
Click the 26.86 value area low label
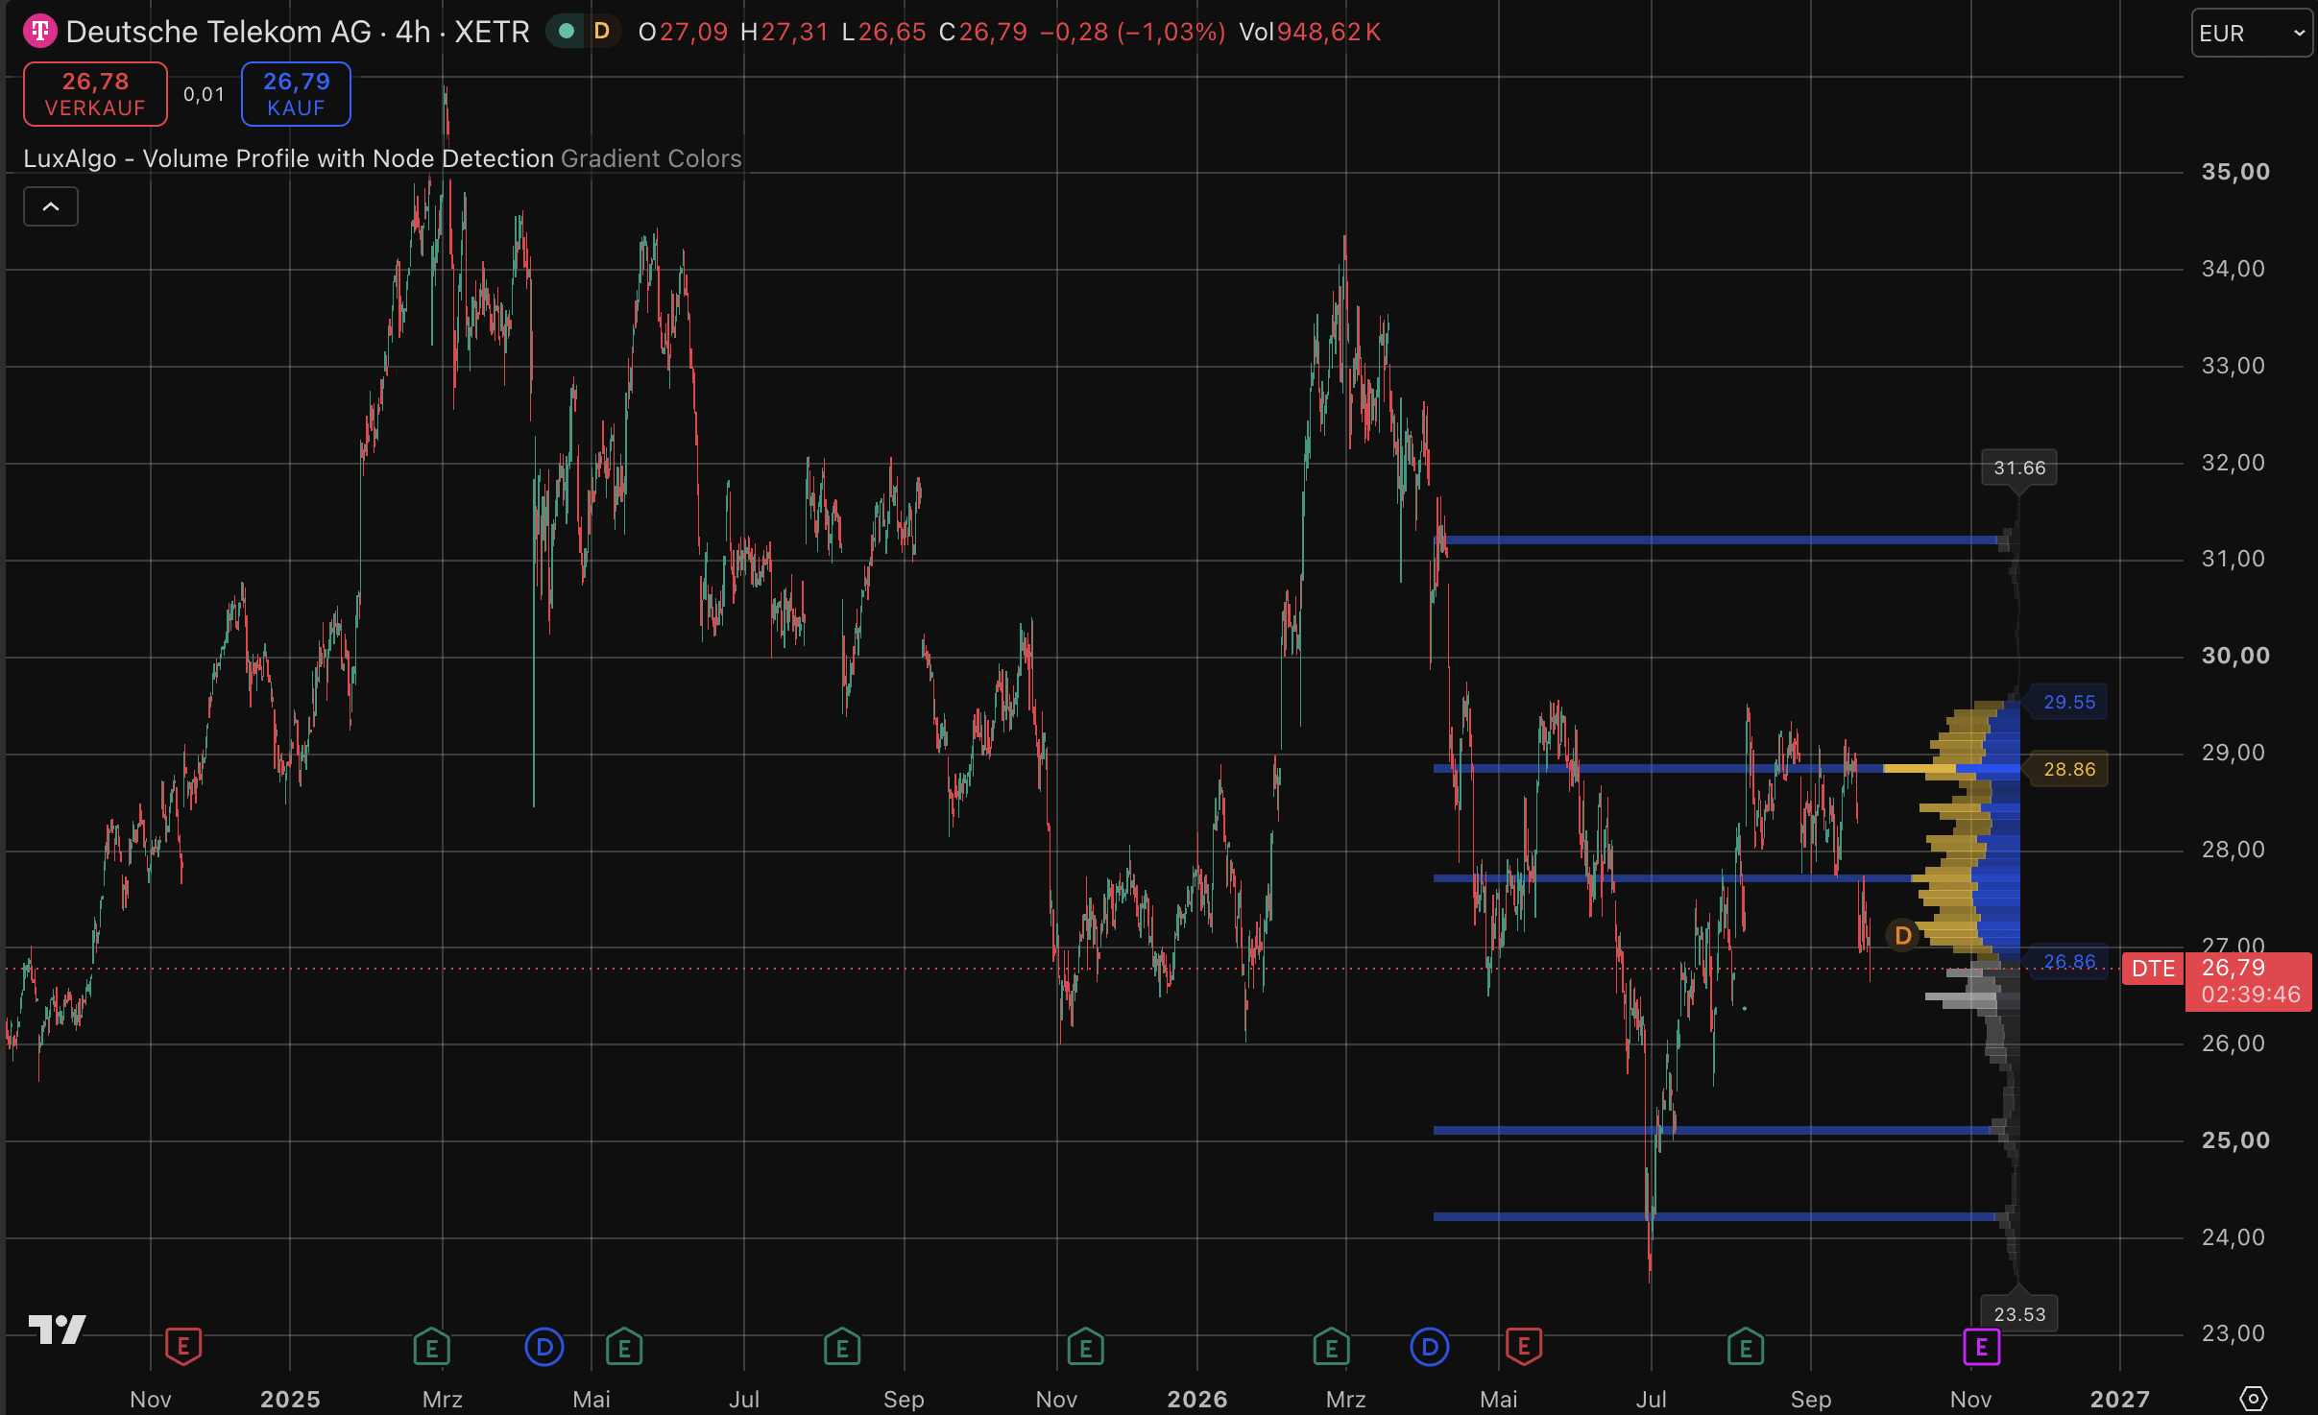pyautogui.click(x=2069, y=961)
